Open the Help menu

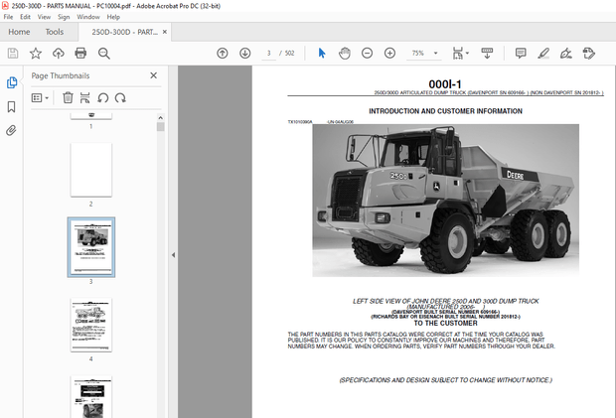click(113, 17)
